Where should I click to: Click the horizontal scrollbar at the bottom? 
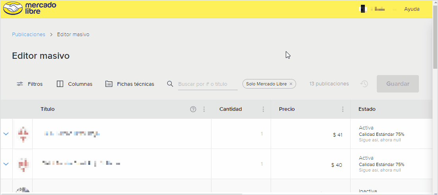[x=122, y=193]
